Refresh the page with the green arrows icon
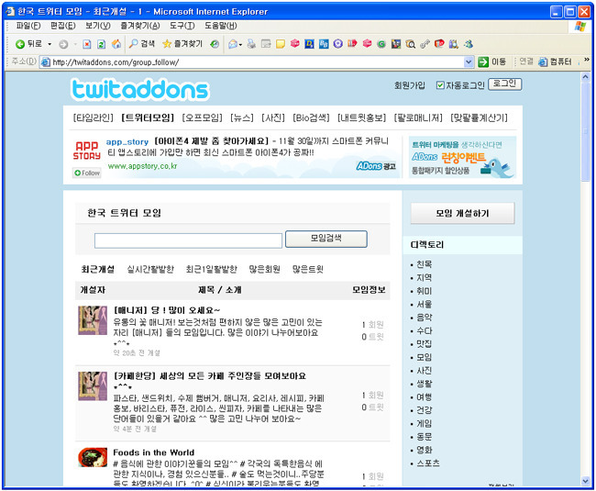596x491 pixels. coord(101,44)
